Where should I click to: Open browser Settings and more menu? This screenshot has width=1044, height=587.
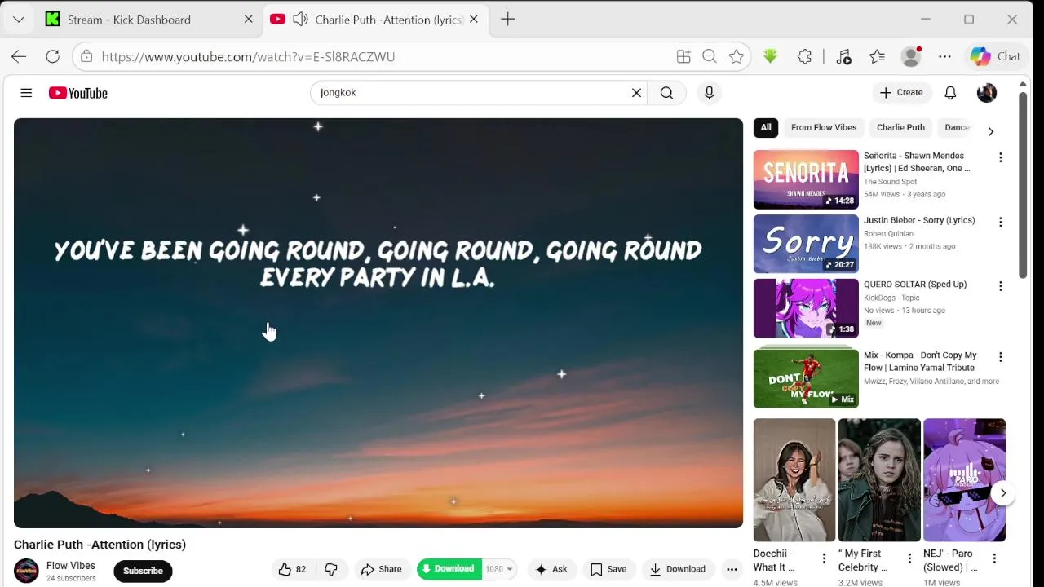click(x=944, y=56)
